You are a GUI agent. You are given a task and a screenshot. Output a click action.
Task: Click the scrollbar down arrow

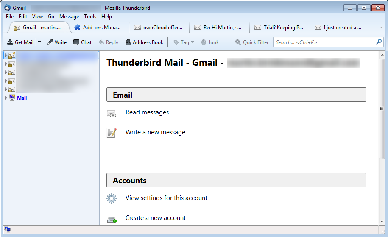coord(382,222)
